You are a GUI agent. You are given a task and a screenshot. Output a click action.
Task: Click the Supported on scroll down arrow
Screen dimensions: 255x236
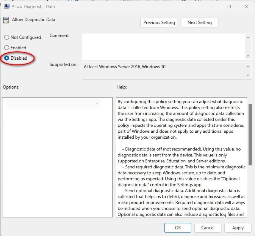[x=248, y=76]
